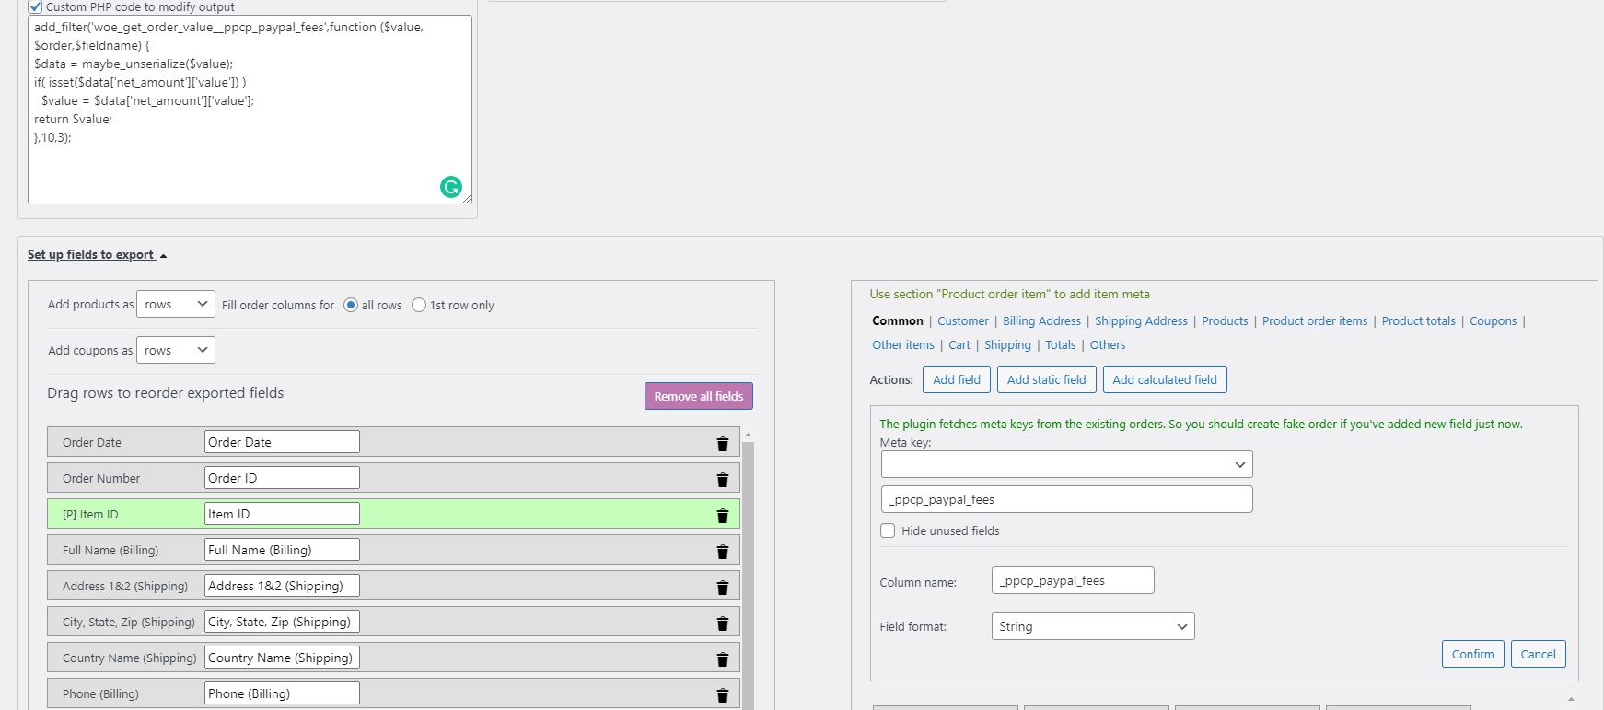Screen dimensions: 1604x710
Task: Open the Cart section
Action: click(x=959, y=344)
